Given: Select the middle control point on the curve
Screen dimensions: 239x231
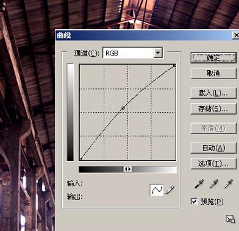Looking at the screenshot, I should click(x=123, y=108).
